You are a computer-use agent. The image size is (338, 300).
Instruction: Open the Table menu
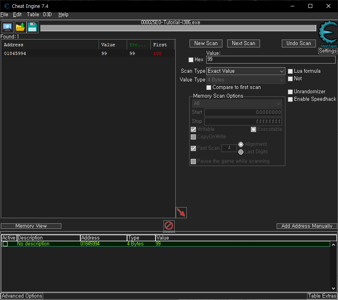(x=33, y=14)
